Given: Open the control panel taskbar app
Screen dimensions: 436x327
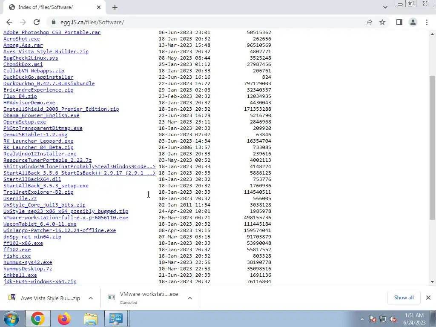Looking at the screenshot, I should coord(116,318).
